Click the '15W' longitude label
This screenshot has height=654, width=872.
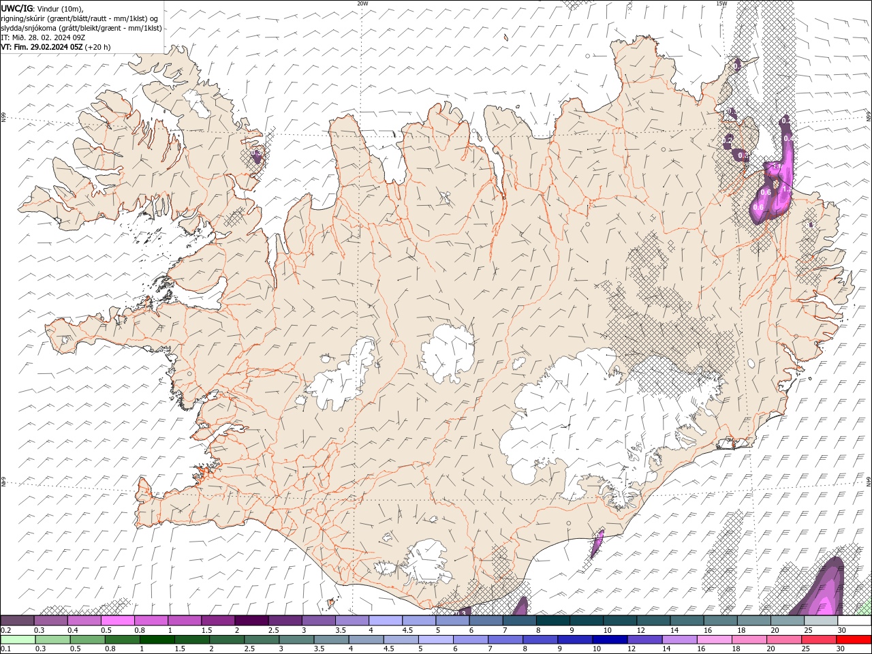pos(721,3)
